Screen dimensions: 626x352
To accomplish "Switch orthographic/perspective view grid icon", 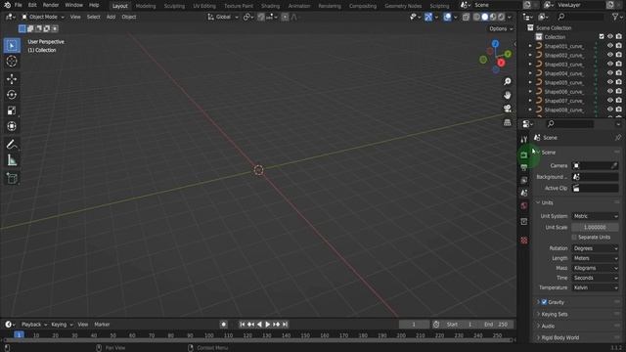I will coord(507,122).
